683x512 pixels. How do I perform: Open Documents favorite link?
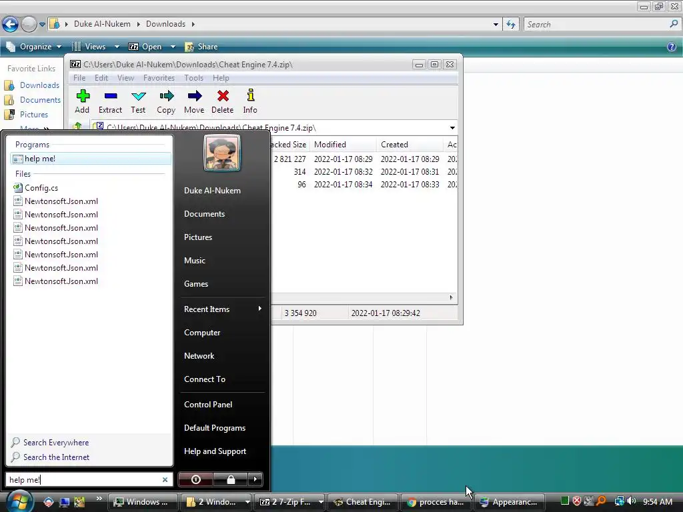click(x=32, y=100)
